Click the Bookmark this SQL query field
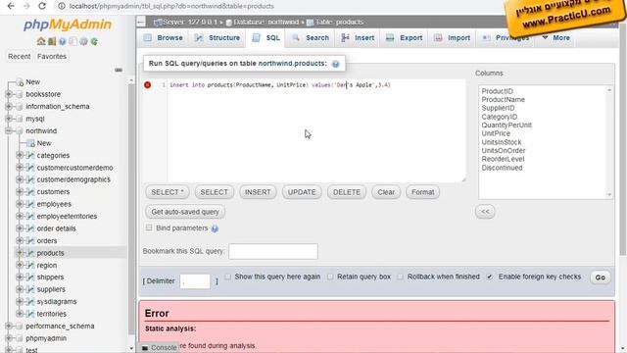Viewport: 627px width, 353px height. pos(273,251)
